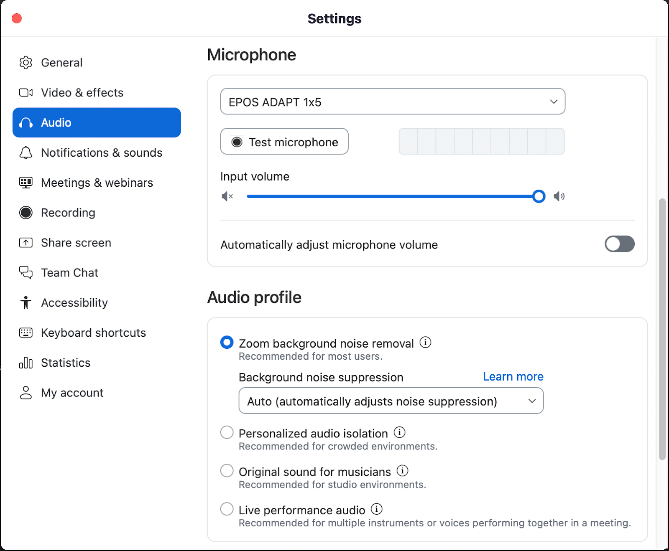Screen dimensions: 669x551
Task: Select the Recording section icon
Action: [26, 213]
